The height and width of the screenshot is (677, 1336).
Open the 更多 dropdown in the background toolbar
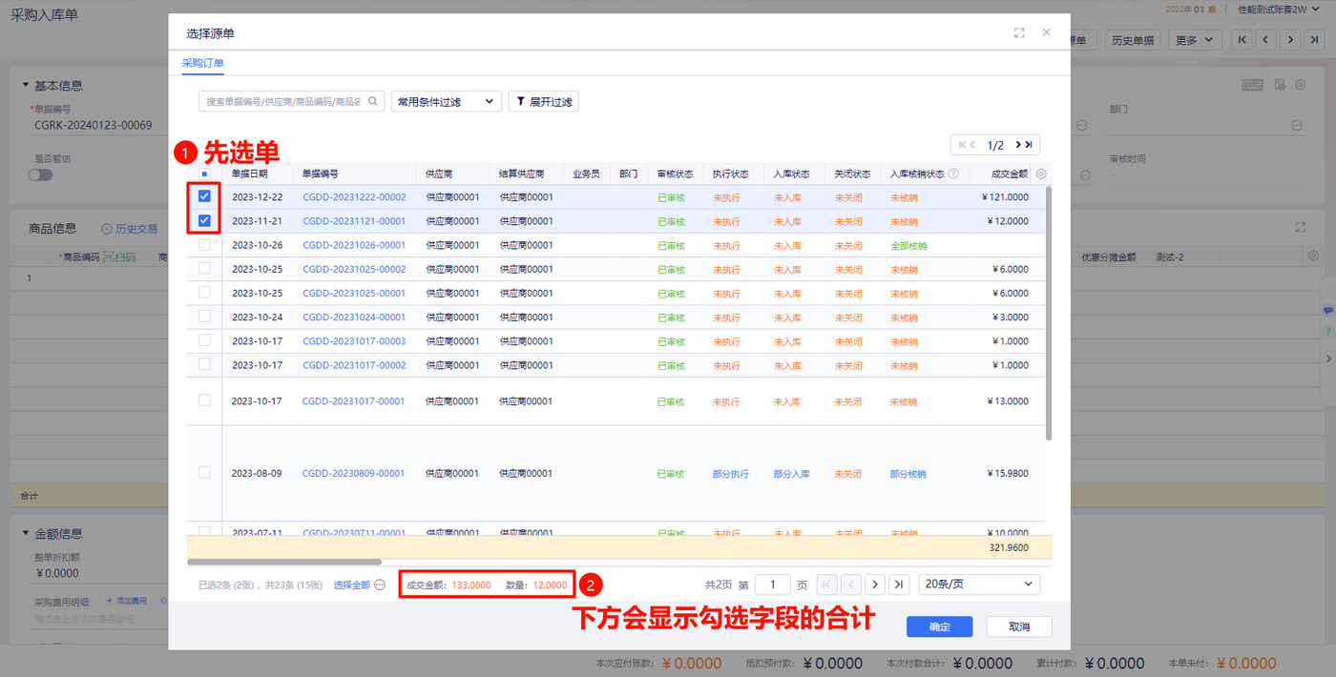(1195, 40)
